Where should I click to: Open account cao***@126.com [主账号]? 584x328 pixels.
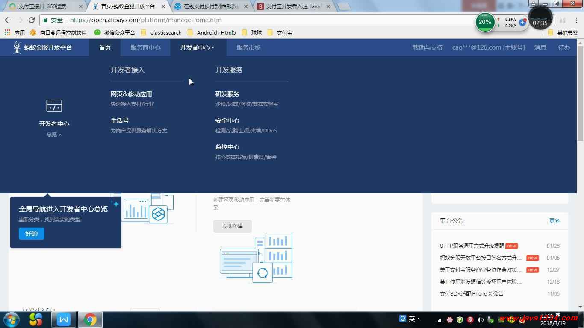tap(488, 47)
